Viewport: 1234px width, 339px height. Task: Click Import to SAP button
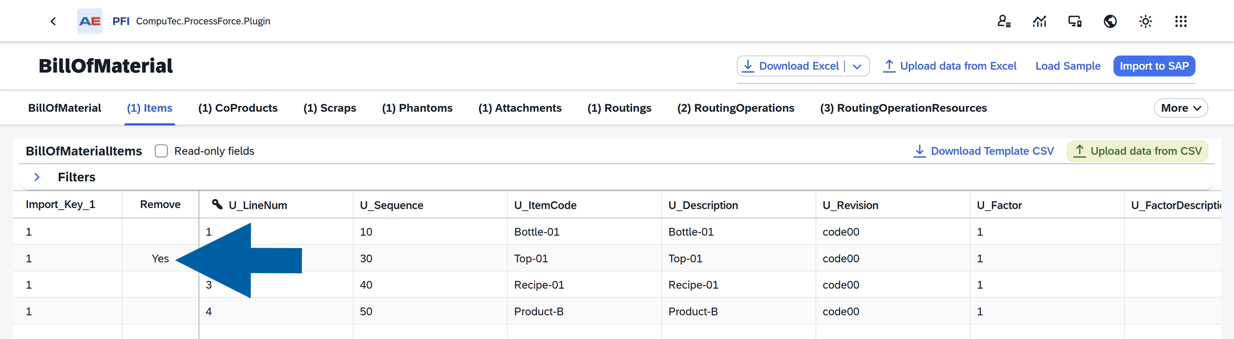pos(1154,66)
